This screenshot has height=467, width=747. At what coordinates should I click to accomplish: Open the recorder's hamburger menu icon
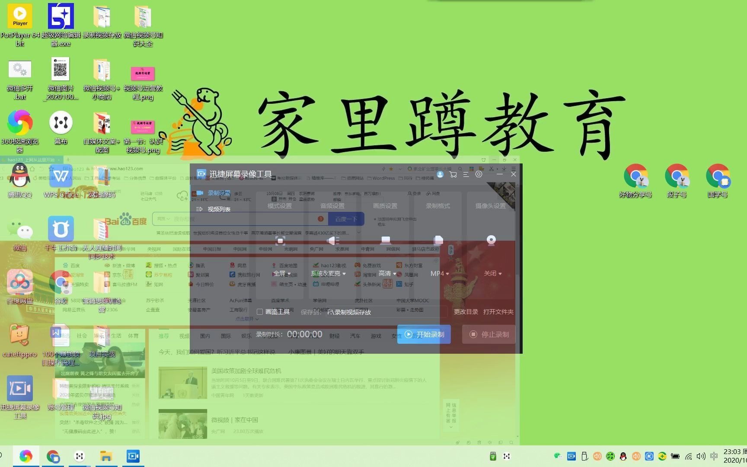point(466,174)
